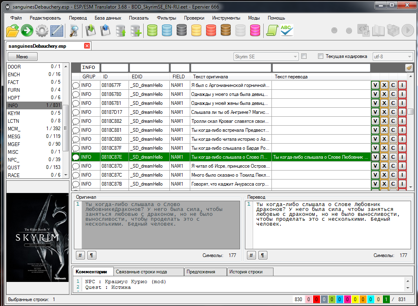This screenshot has width=418, height=306.
Task: Click the blue database toolbar icon
Action: (167, 31)
